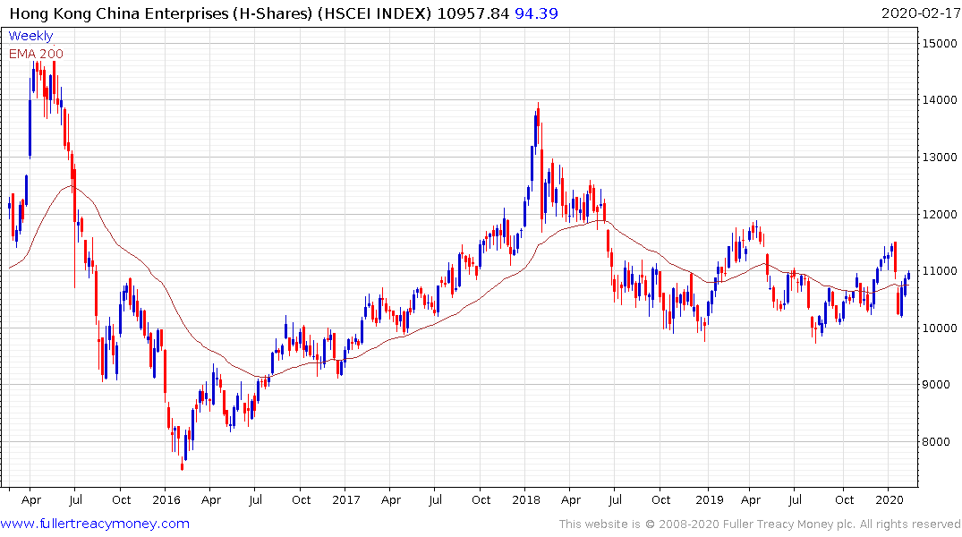962x537 pixels.
Task: Select the 2018 year marker on time axis
Action: [527, 499]
